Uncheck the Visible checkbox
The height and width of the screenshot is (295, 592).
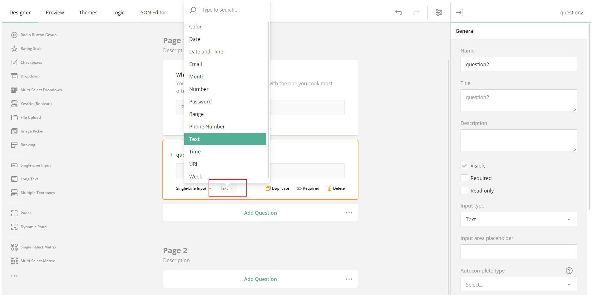tap(464, 165)
